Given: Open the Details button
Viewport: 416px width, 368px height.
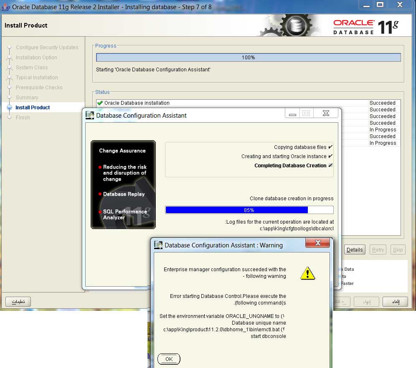Looking at the screenshot, I should point(355,250).
